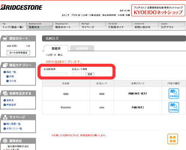Click the orange 新規登録 button icon
The image size is (186, 150).
tap(172, 139)
